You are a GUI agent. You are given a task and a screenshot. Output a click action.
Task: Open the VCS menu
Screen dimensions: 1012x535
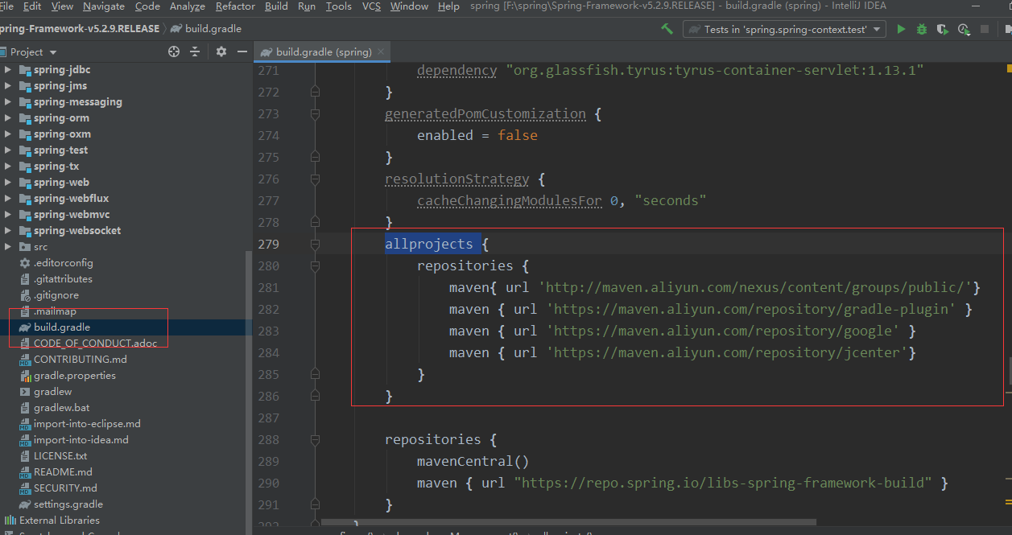point(371,6)
